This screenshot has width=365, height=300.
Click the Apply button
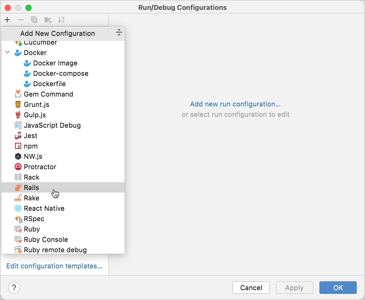295,288
